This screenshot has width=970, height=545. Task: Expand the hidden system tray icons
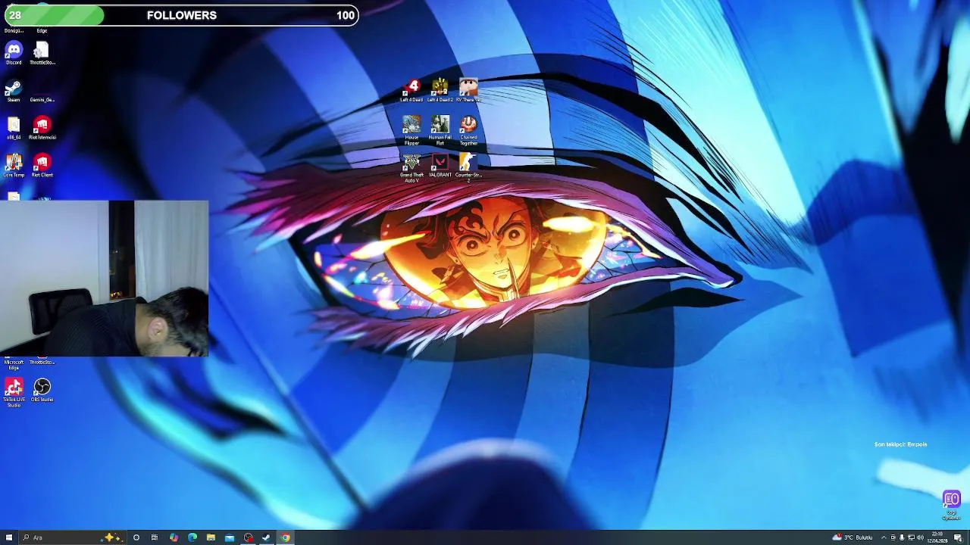(884, 537)
